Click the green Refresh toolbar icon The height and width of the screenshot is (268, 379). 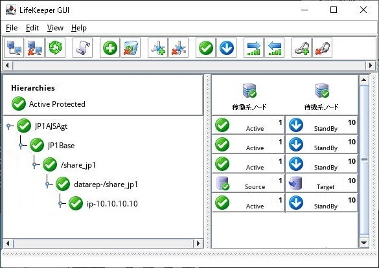click(56, 47)
